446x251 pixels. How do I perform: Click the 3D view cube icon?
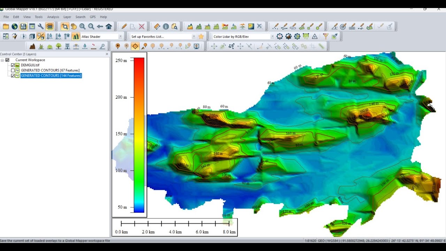click(32, 36)
